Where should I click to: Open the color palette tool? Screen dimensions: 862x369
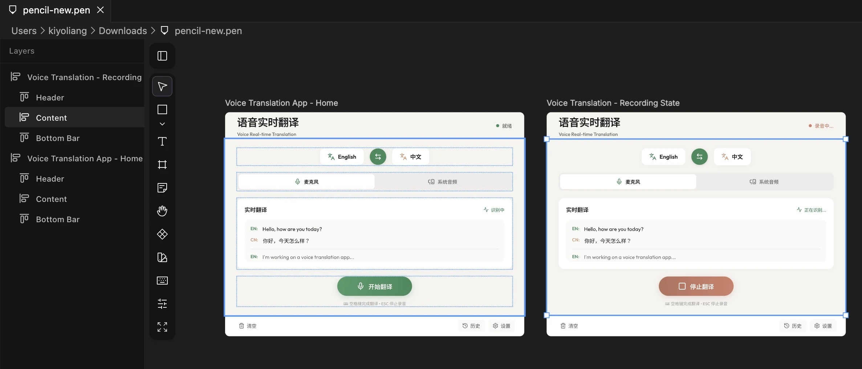coord(162,257)
